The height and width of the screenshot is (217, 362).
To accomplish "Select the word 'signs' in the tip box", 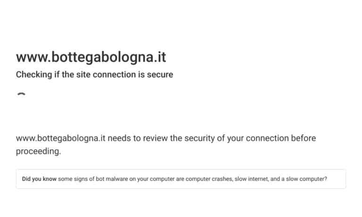I will tap(81, 179).
